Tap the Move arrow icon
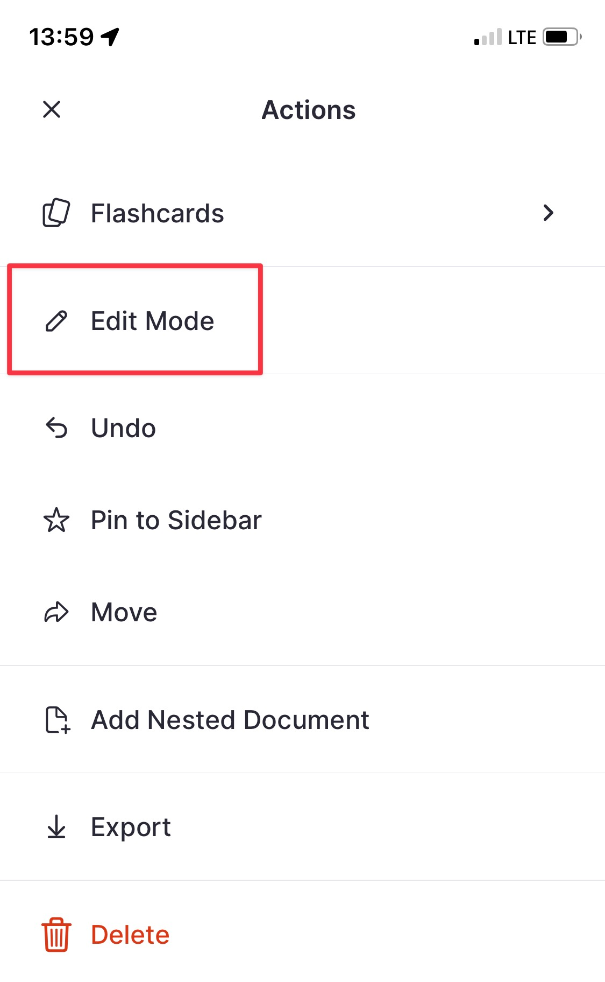Screen dimensions: 605x982 [56, 612]
